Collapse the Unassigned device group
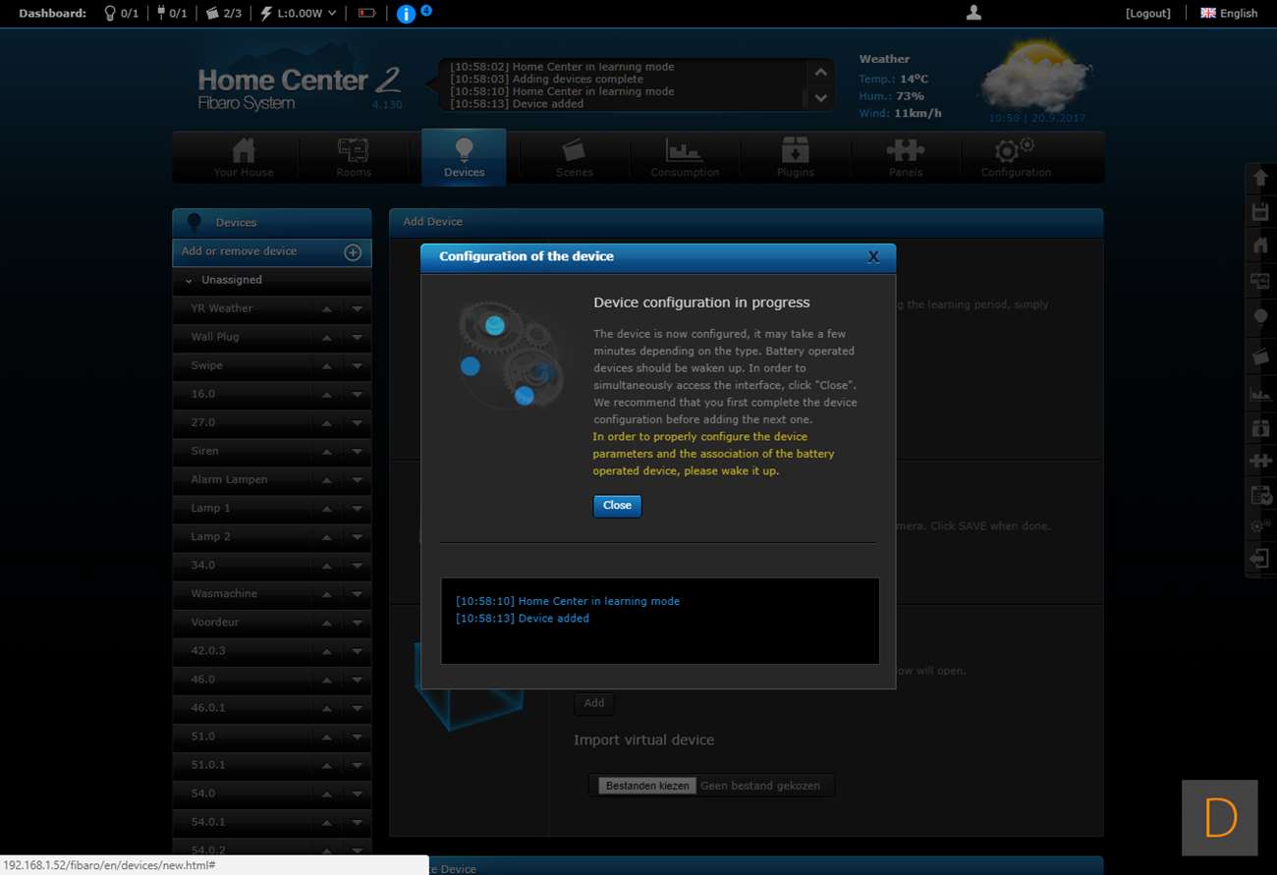 pos(189,281)
